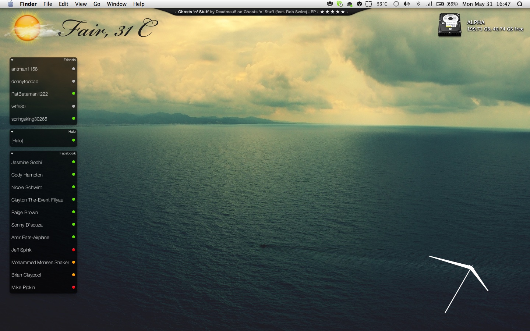Click the red status dot beside Mike Pipkin
The width and height of the screenshot is (530, 331).
tap(74, 287)
